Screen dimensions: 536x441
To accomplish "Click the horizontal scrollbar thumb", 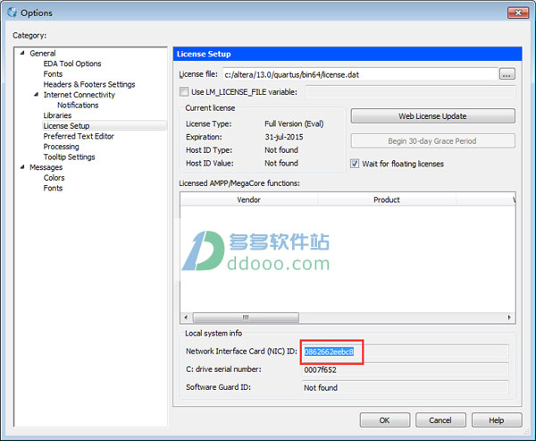I will point(246,318).
